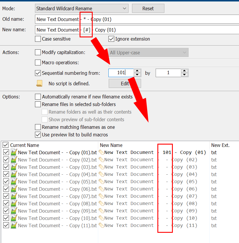Uncheck the Copy (02).txt row checkbox

(x=6, y=160)
